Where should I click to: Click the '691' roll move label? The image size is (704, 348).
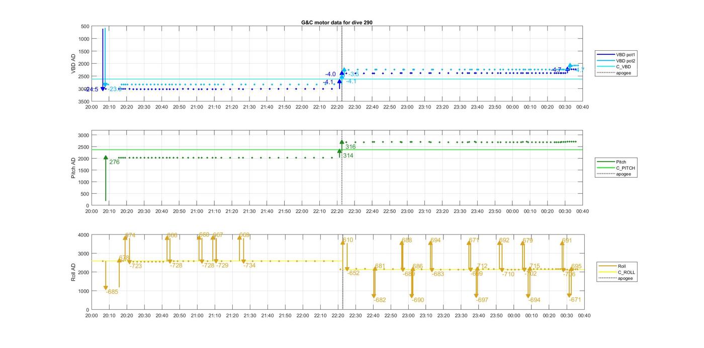tap(567, 241)
